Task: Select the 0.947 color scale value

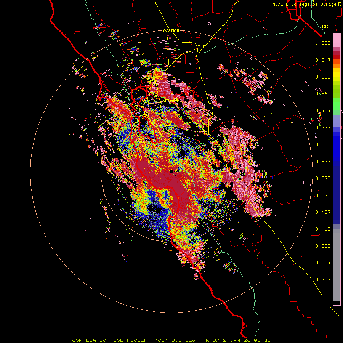Action: click(x=323, y=60)
